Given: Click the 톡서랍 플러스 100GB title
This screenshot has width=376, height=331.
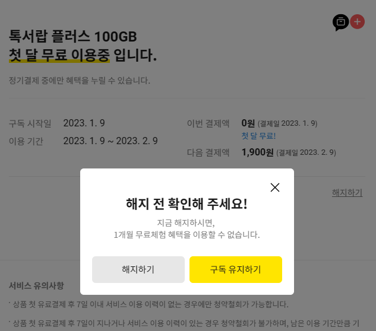Looking at the screenshot, I should 72,37.
